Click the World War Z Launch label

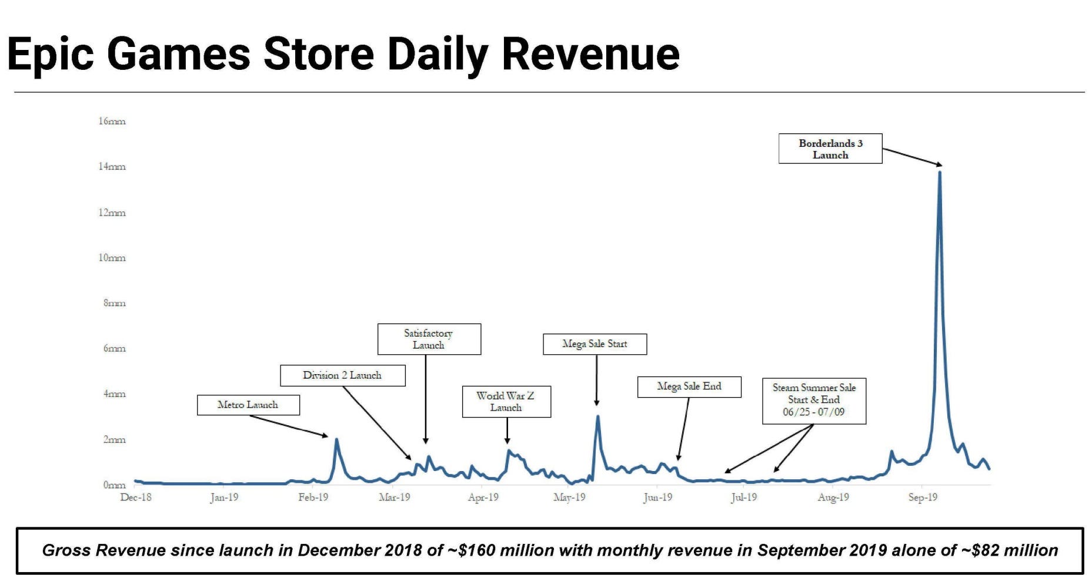click(507, 401)
